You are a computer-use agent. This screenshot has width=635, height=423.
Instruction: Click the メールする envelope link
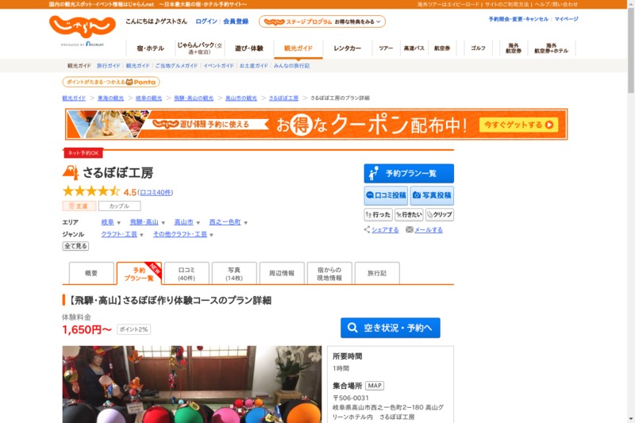424,230
